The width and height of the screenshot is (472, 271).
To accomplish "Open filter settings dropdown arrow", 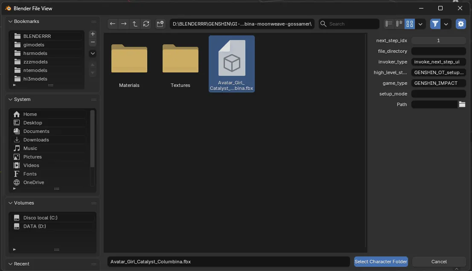I will tap(446, 24).
